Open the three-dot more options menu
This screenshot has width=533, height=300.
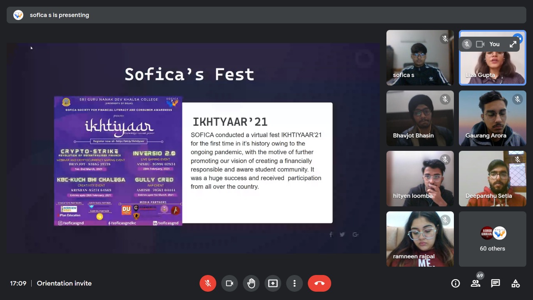294,283
